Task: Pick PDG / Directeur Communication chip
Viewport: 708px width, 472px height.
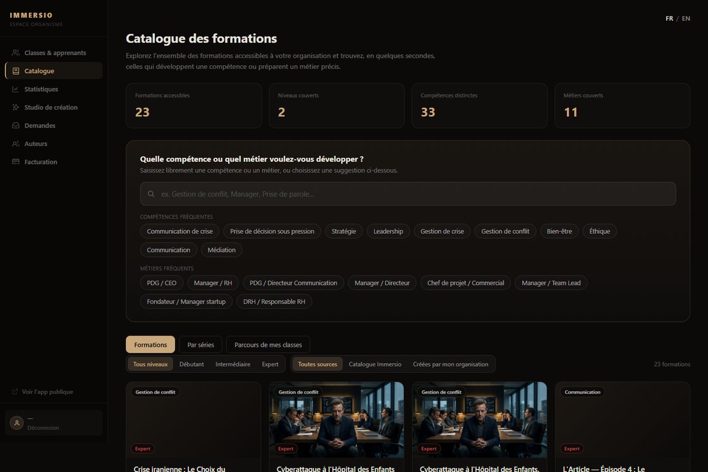Action: tap(293, 283)
